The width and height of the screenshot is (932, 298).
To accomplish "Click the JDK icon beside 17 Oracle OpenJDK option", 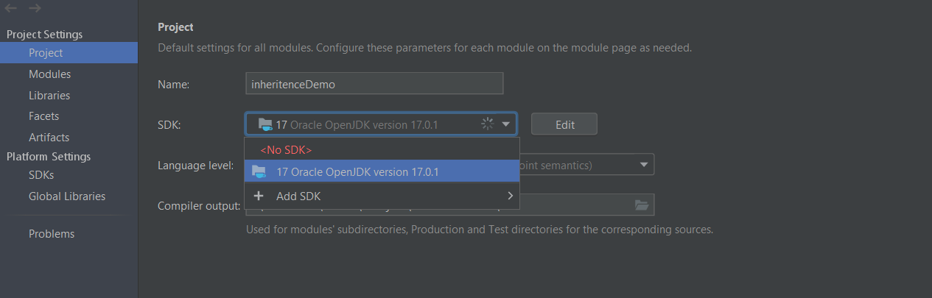I will pyautogui.click(x=259, y=171).
